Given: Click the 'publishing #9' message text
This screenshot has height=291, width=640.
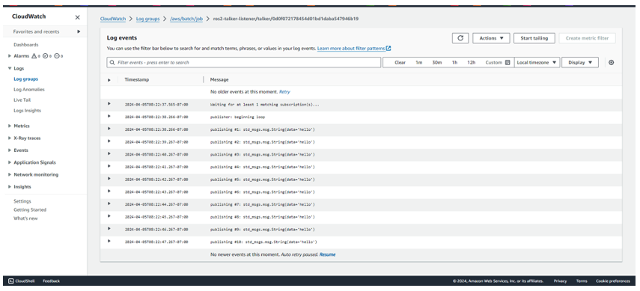Looking at the screenshot, I should 263,230.
